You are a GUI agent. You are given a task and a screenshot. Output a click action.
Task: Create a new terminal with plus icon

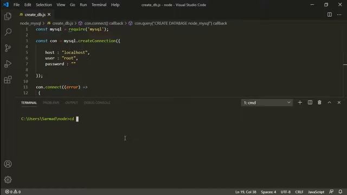(300, 102)
